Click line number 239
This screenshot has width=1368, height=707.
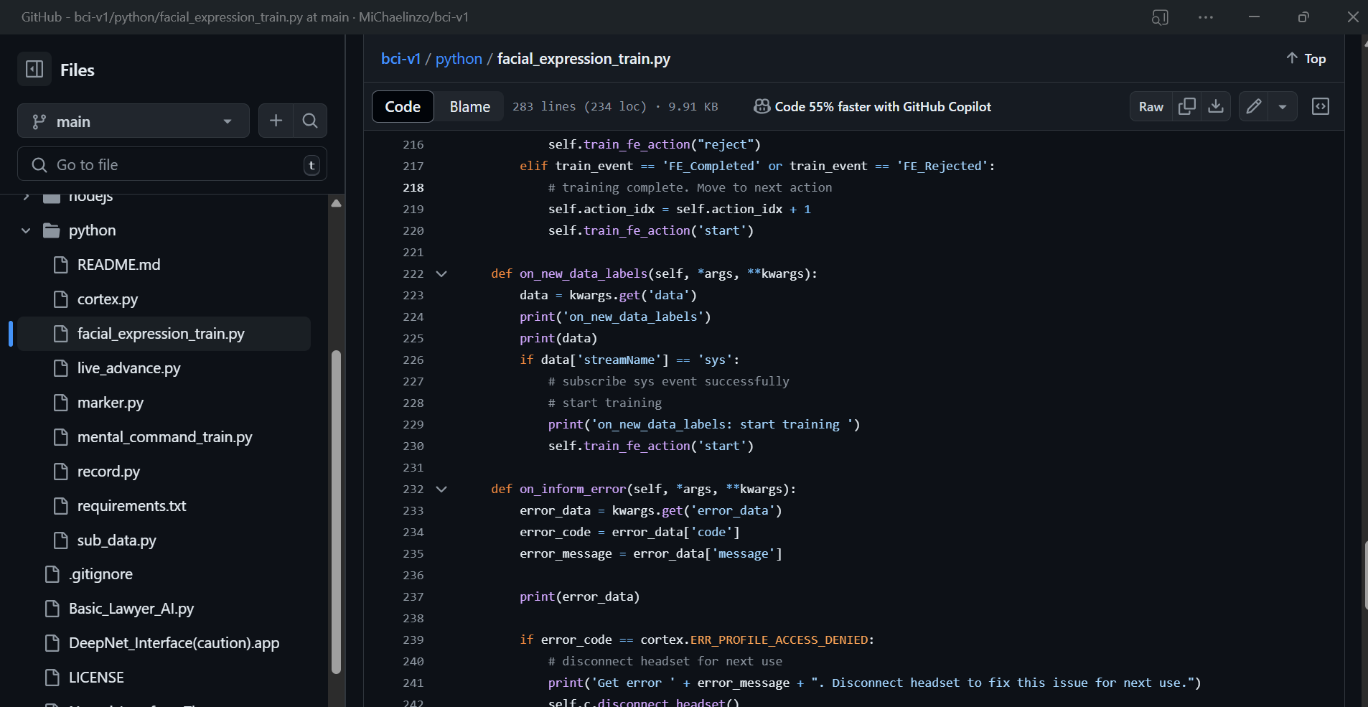pos(413,640)
